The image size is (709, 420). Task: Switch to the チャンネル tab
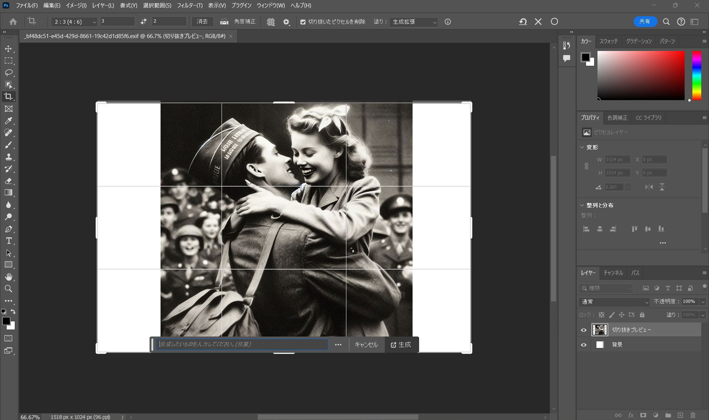pos(613,273)
